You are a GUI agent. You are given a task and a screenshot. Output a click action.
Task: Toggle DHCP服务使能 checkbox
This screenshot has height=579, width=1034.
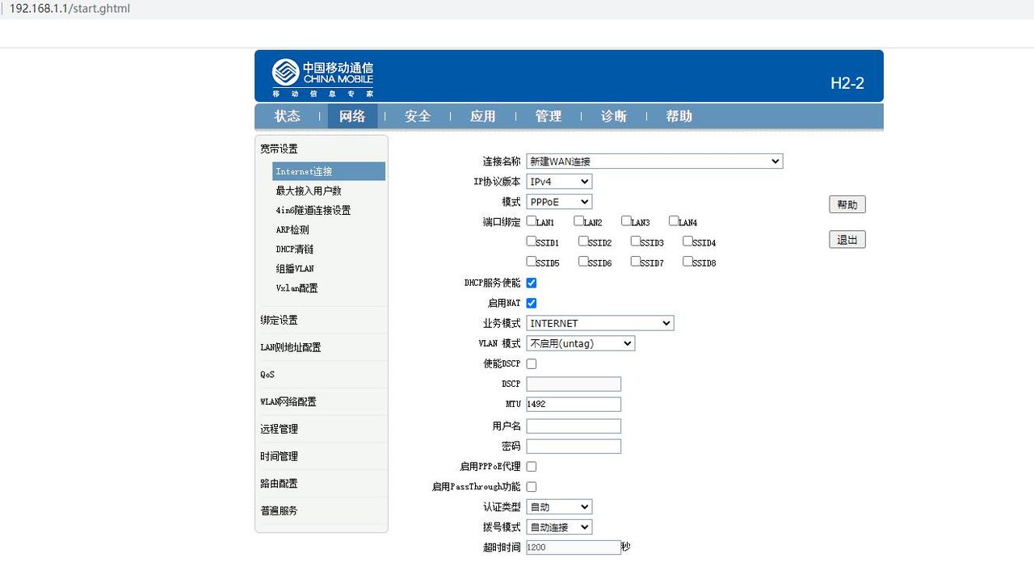tap(532, 283)
